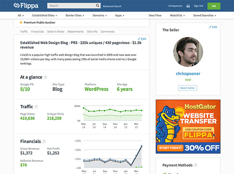Viewport: 234px width, 174px height.
Task: Click the WordPress platform value
Action: [x=96, y=89]
